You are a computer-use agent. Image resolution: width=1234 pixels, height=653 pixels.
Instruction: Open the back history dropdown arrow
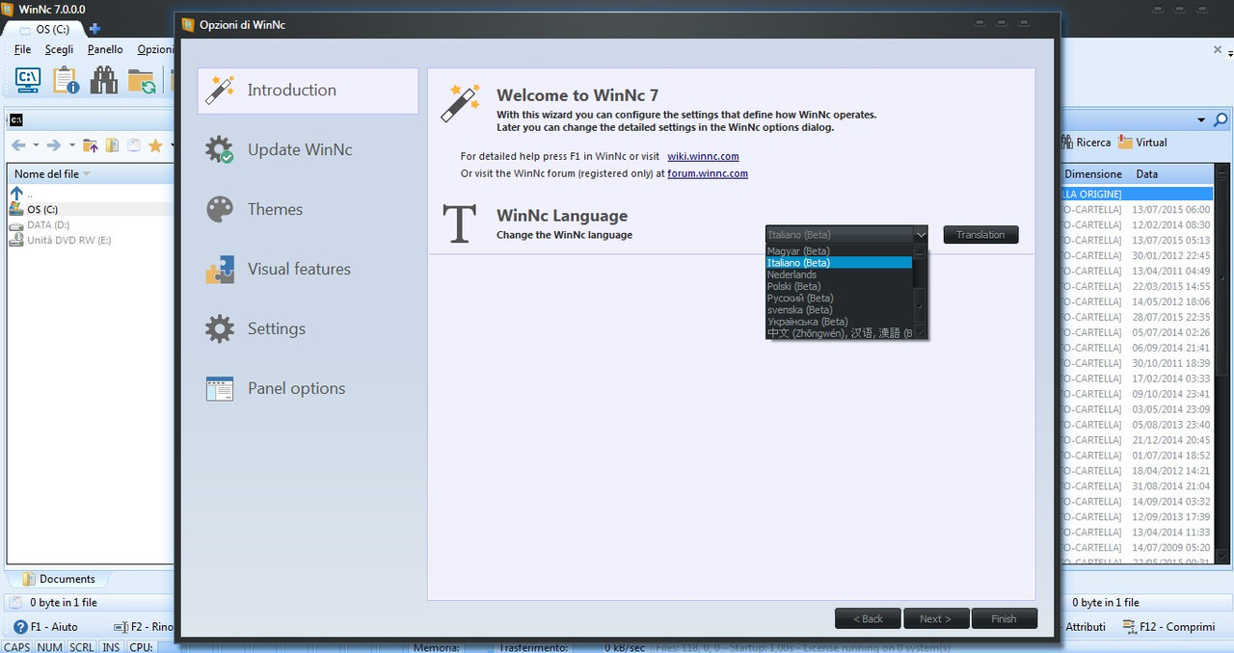[x=36, y=145]
